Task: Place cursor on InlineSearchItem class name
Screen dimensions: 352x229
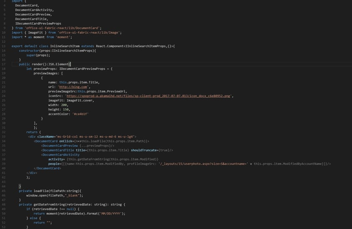Action: coord(63,46)
